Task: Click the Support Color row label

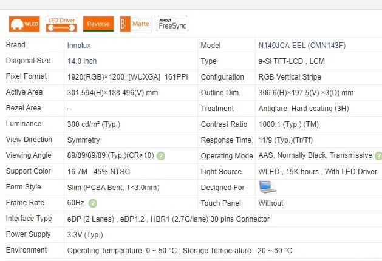Action: pos(29,171)
